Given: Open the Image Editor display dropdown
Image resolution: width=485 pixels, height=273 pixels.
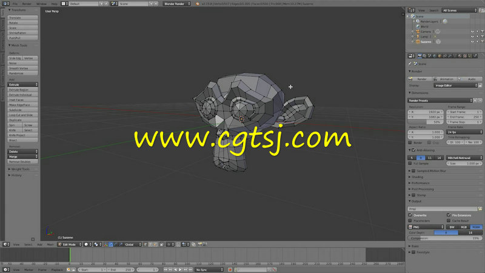Looking at the screenshot, I should coord(455,86).
